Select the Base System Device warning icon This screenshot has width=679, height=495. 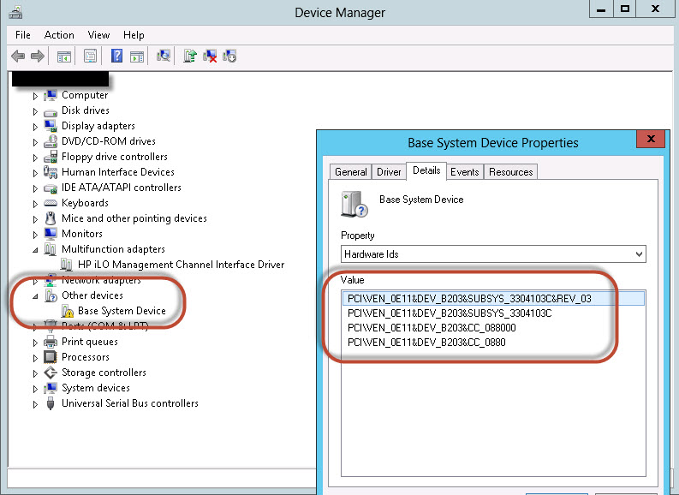click(x=67, y=311)
